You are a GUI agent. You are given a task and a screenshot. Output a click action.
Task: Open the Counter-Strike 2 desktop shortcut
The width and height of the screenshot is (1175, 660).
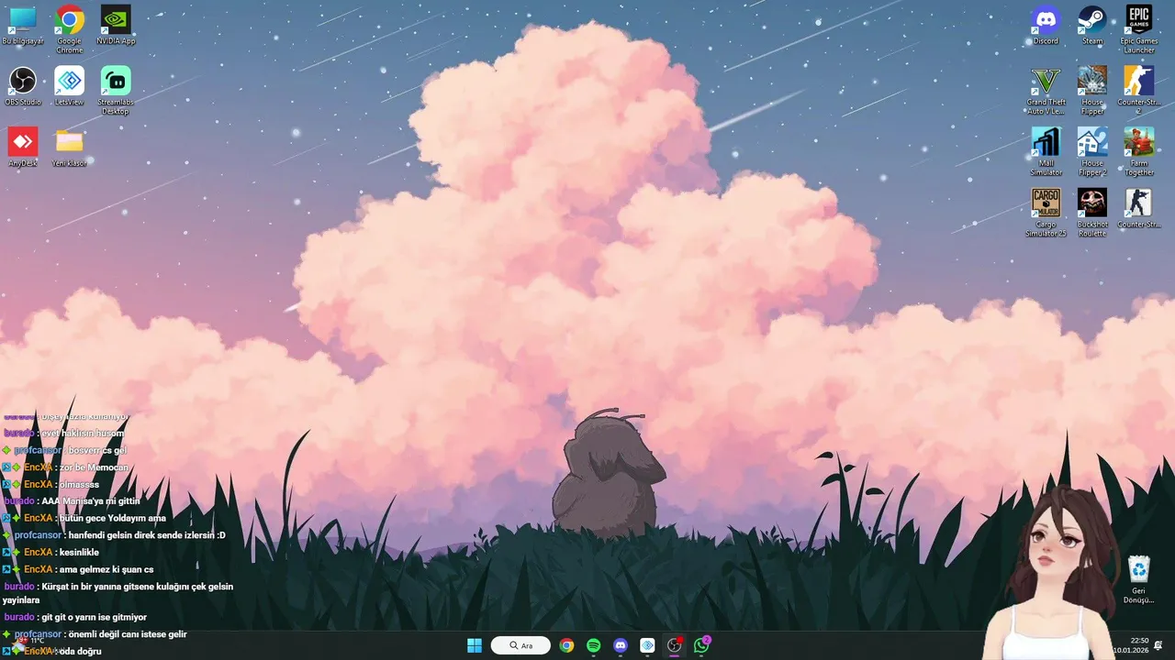1139,91
